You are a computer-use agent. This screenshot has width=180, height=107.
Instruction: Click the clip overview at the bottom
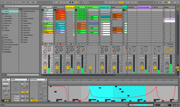coord(141,105)
